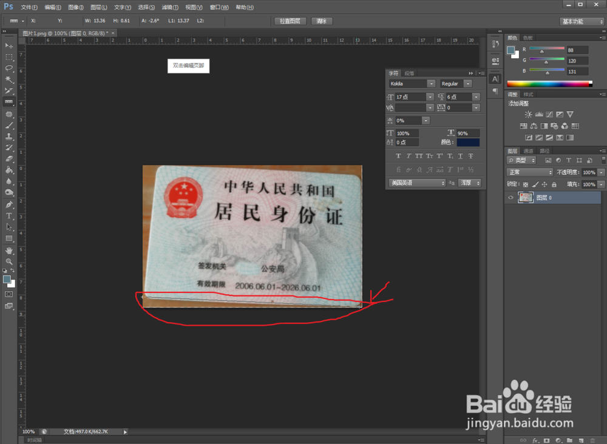Toggle Strikethrough text style
Screen dimensions: 607x444
click(471, 156)
